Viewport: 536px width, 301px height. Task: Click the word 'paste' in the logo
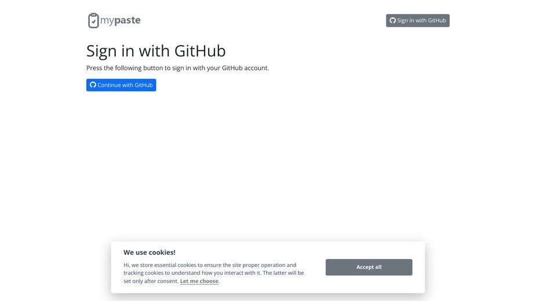pos(127,20)
